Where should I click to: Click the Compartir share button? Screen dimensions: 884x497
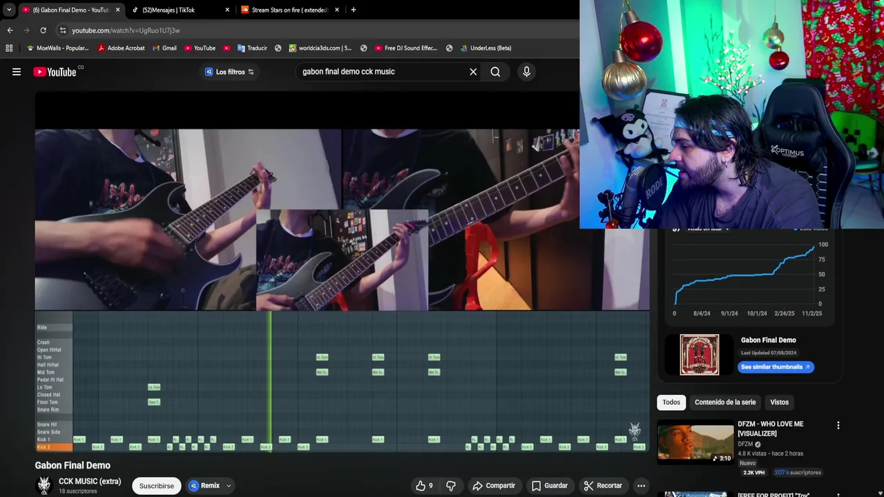pos(494,486)
